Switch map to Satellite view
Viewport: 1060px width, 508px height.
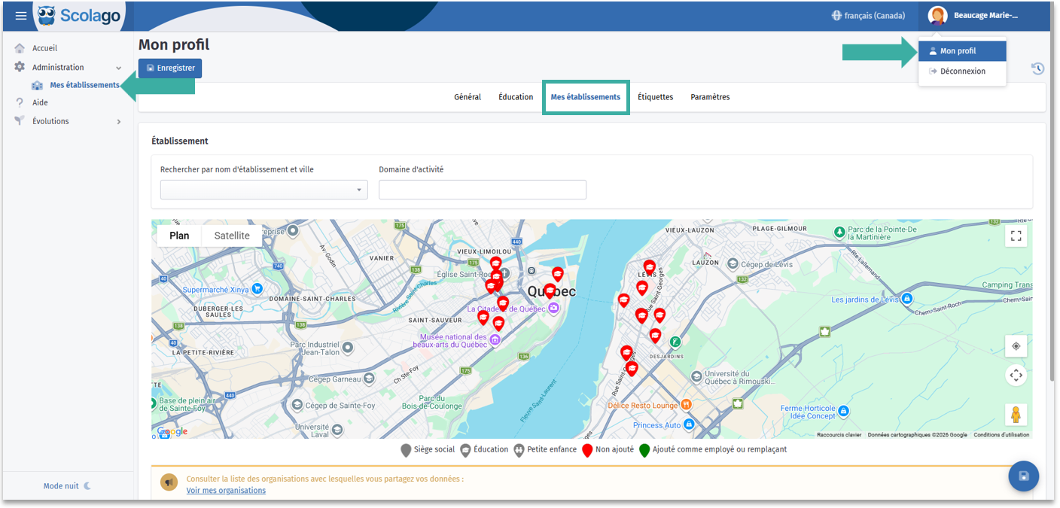pos(232,236)
